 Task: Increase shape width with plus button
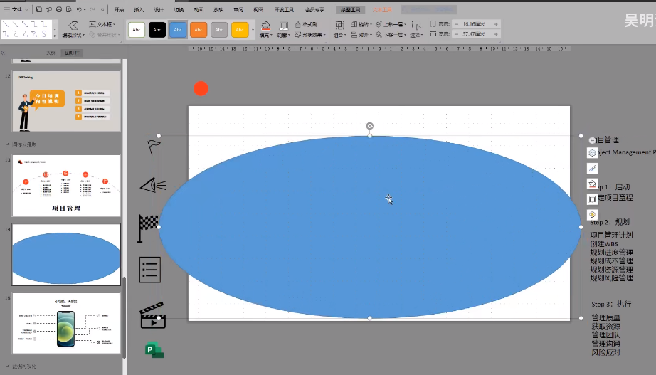496,34
